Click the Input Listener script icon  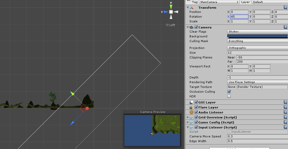[x=192, y=127]
